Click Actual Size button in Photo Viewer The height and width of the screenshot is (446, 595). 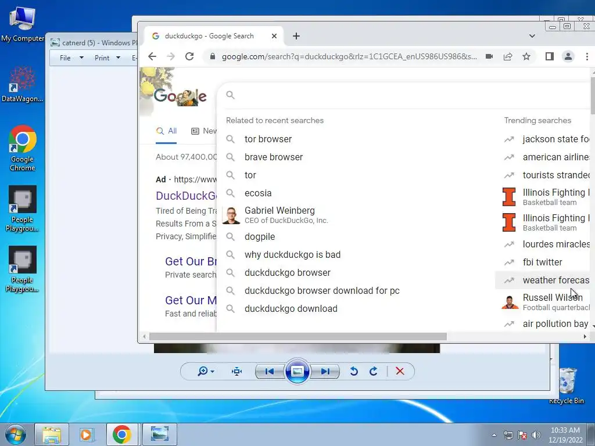pyautogui.click(x=237, y=371)
